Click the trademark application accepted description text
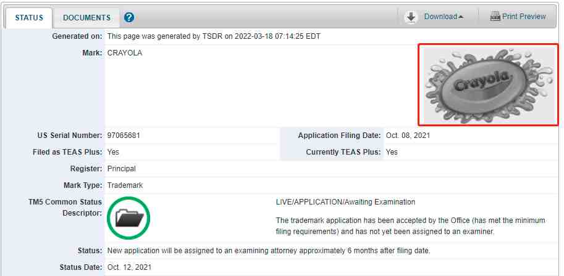 click(410, 226)
